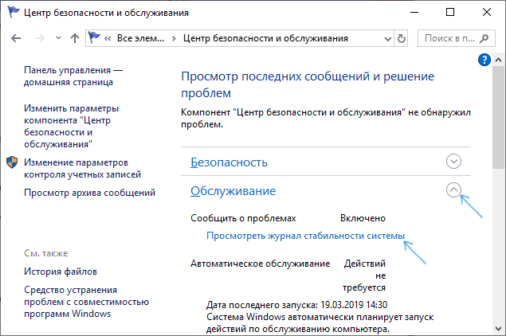The width and height of the screenshot is (506, 336).
Task: Click the chevron after Все элем... breadcrumb
Action: [174, 39]
